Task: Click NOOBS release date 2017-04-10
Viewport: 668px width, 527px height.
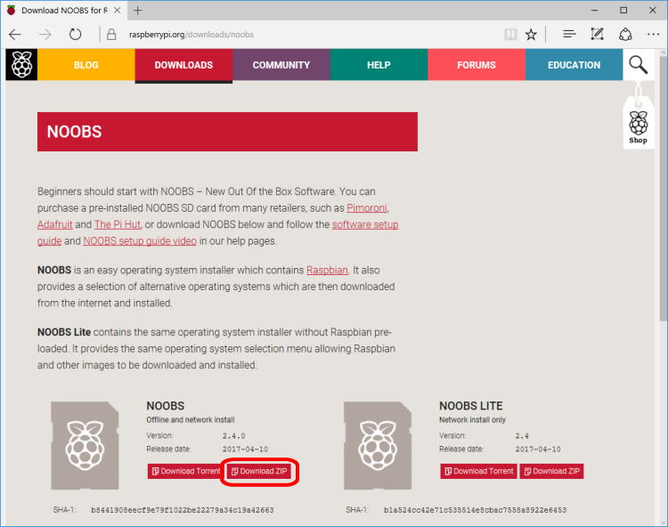Action: click(x=245, y=449)
